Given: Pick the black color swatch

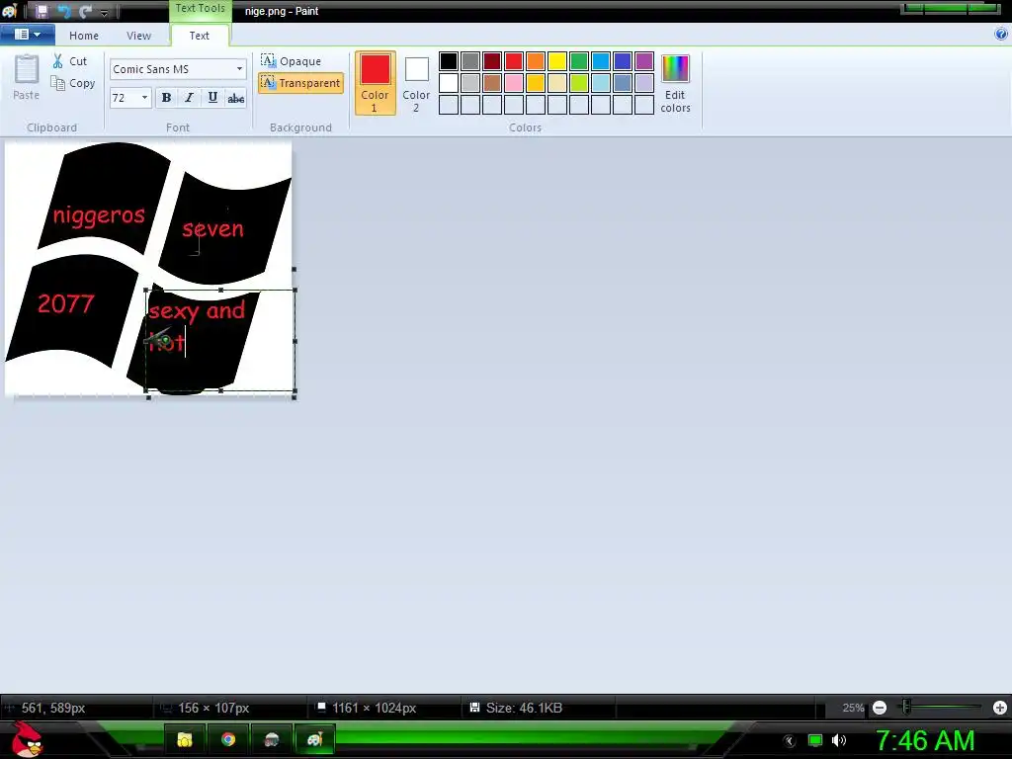Looking at the screenshot, I should point(449,61).
